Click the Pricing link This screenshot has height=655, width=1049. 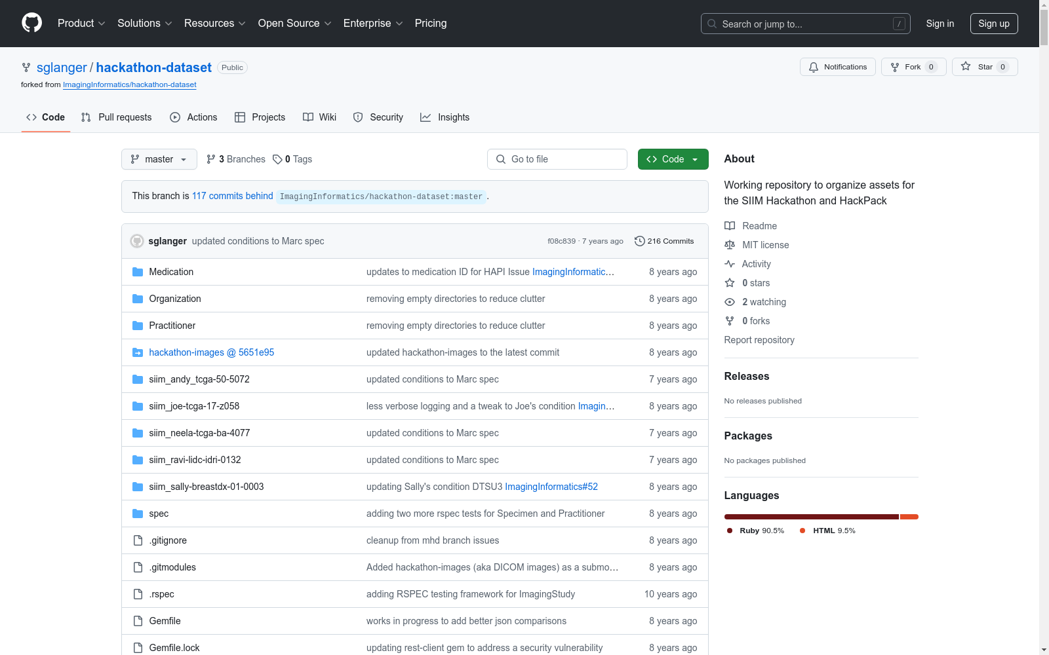pyautogui.click(x=431, y=24)
